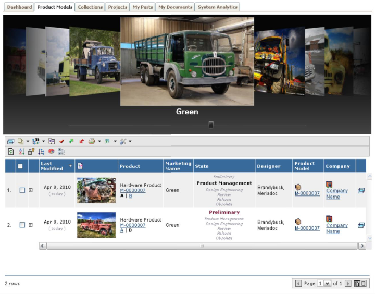Expand row 1 with the plus icon
The image size is (375, 294).
(x=31, y=190)
